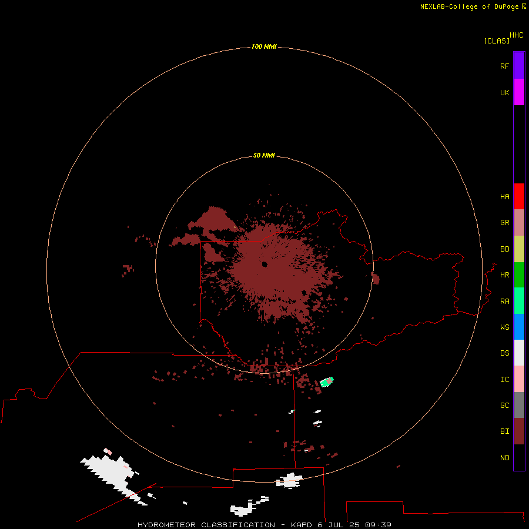Click the RF legend label

pyautogui.click(x=504, y=66)
